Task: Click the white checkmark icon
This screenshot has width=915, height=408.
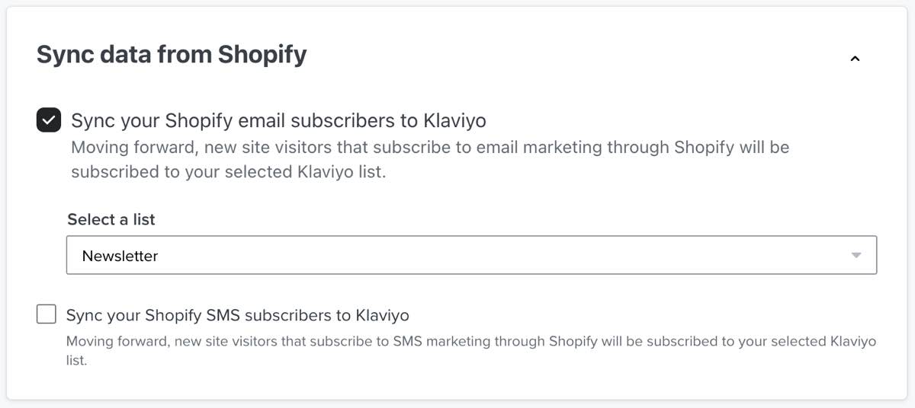Action: [x=49, y=120]
